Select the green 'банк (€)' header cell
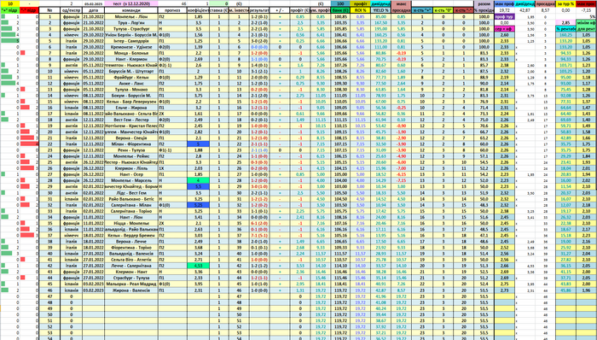Screen dimensions: 597x340 [340, 10]
